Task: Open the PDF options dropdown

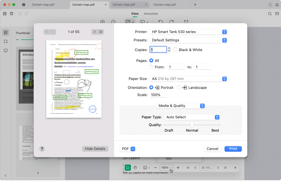Action: [x=127, y=149]
